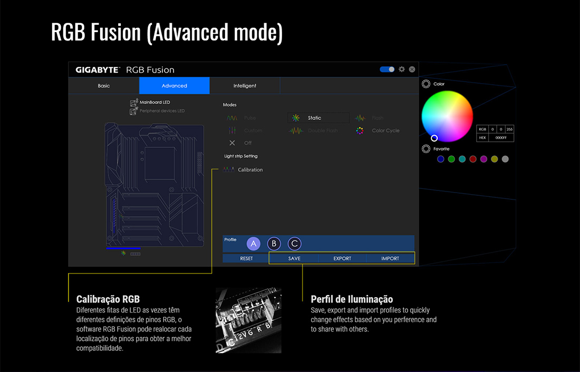Choose the green favorite color
The height and width of the screenshot is (372, 580).
(451, 159)
